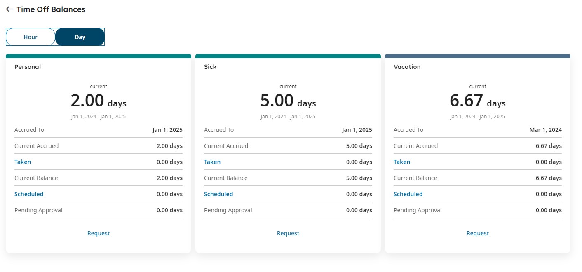Open Scheduled link in Vacation card
Viewport: 582px width, 272px height.
[x=408, y=194]
